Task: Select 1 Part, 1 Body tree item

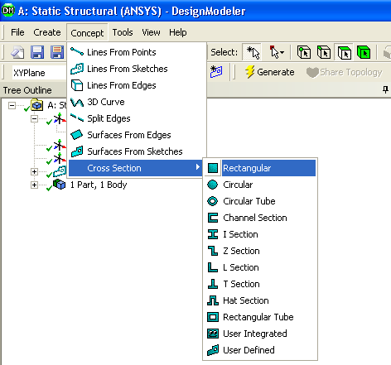Action: (x=99, y=185)
